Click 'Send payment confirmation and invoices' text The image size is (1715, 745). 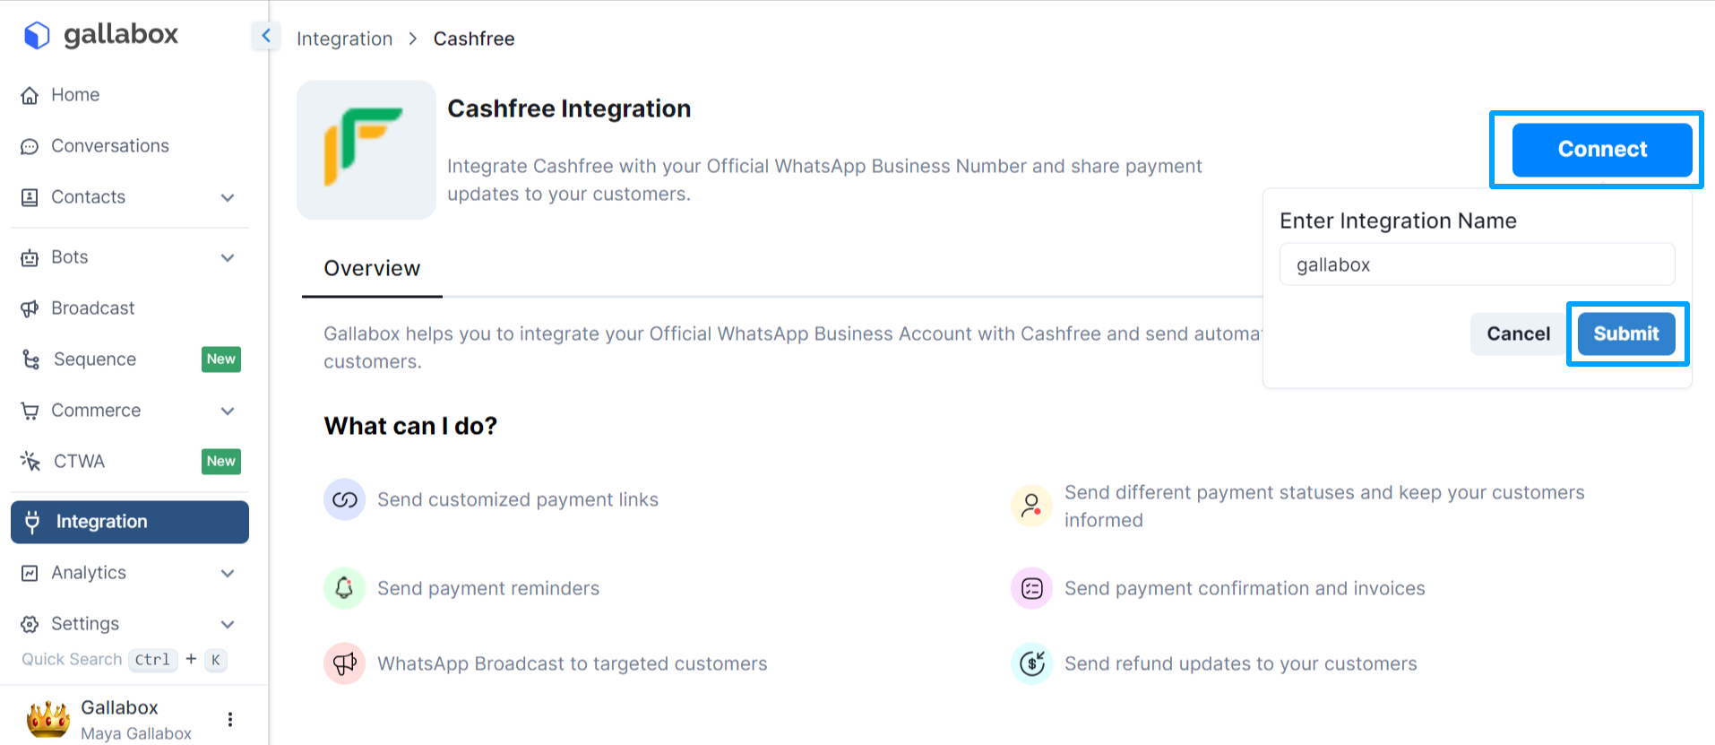(x=1245, y=588)
